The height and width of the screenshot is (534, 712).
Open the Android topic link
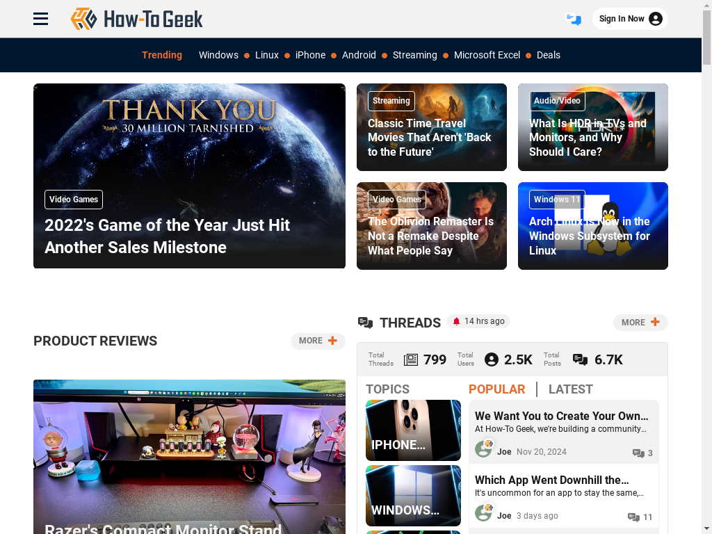359,55
